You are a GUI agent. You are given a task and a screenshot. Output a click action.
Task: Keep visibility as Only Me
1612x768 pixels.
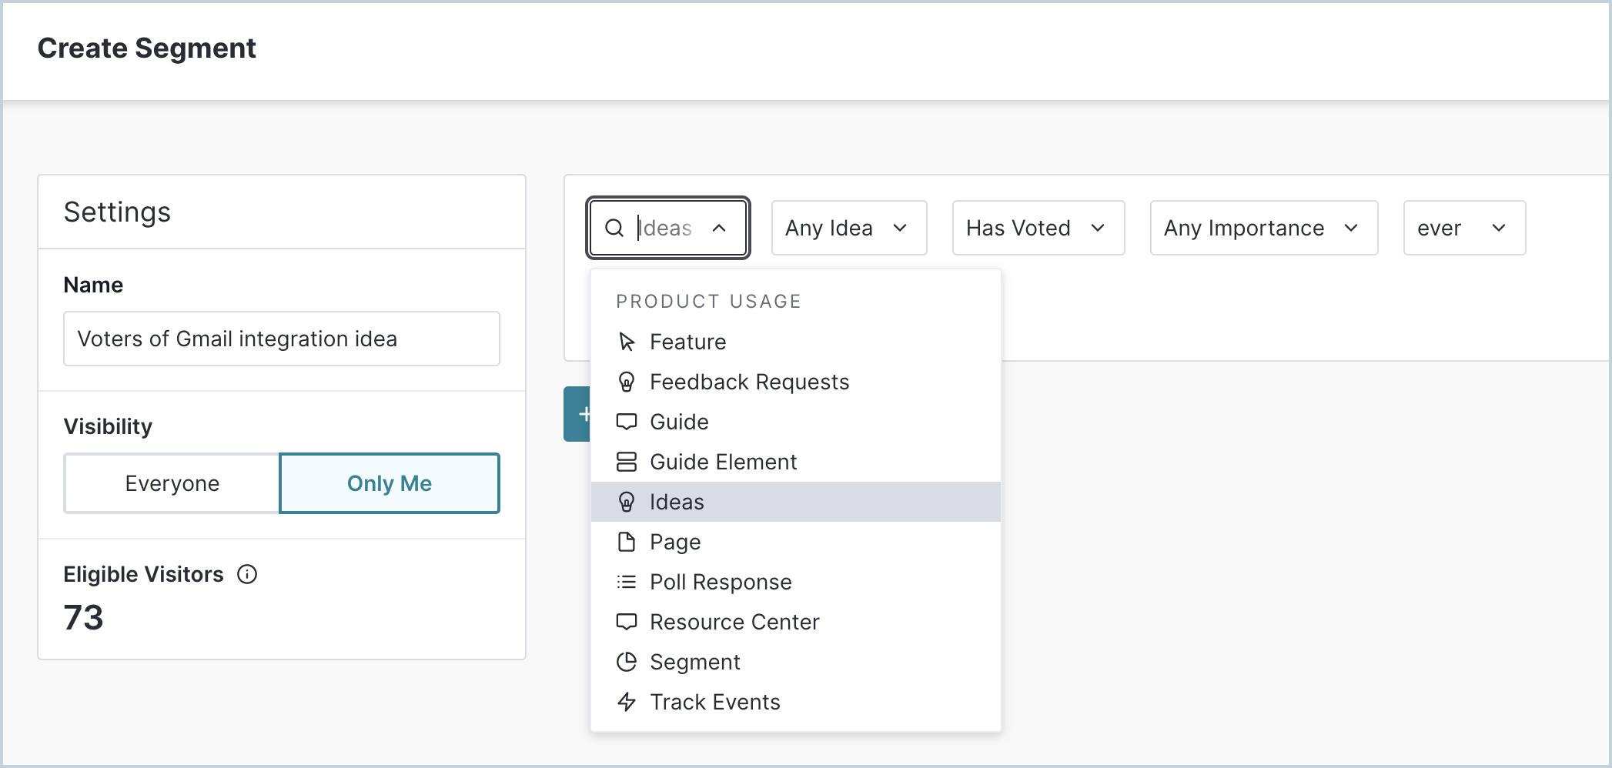click(x=389, y=483)
